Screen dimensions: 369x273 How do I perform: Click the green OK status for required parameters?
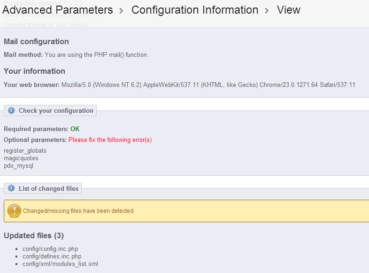point(75,129)
